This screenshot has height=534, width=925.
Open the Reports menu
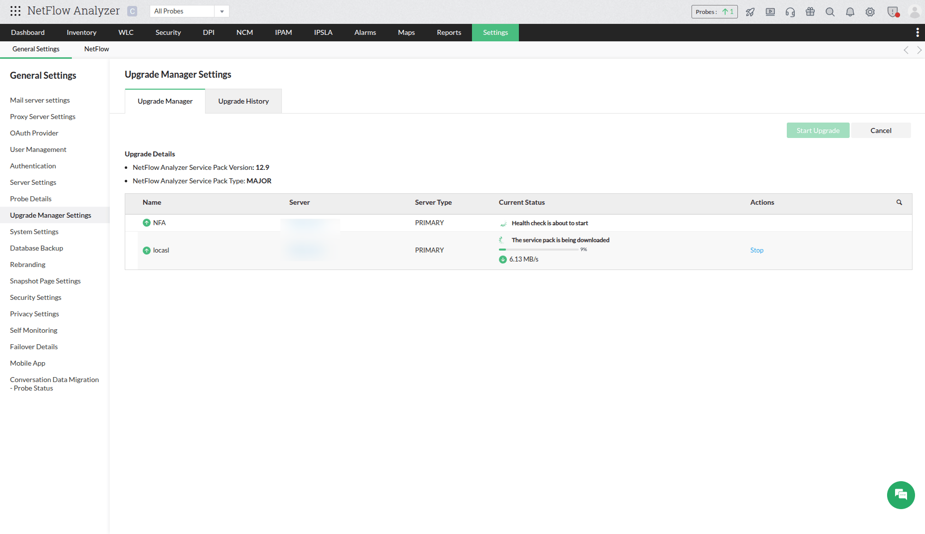point(449,32)
